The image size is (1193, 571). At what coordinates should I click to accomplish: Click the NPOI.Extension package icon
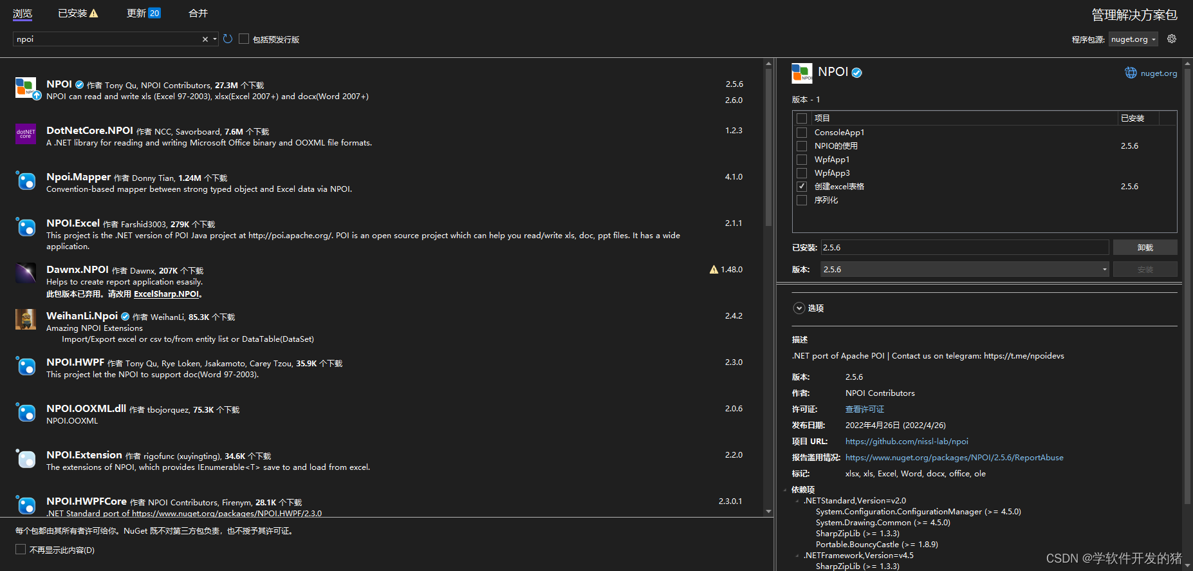(x=26, y=458)
